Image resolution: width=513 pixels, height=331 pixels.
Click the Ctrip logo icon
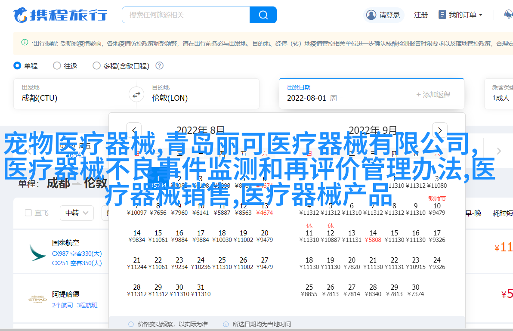coord(20,15)
